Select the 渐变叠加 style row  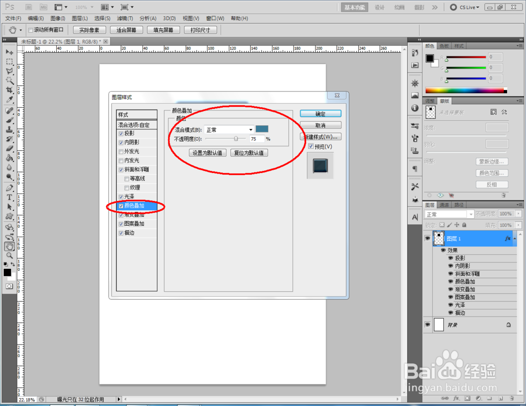point(137,215)
